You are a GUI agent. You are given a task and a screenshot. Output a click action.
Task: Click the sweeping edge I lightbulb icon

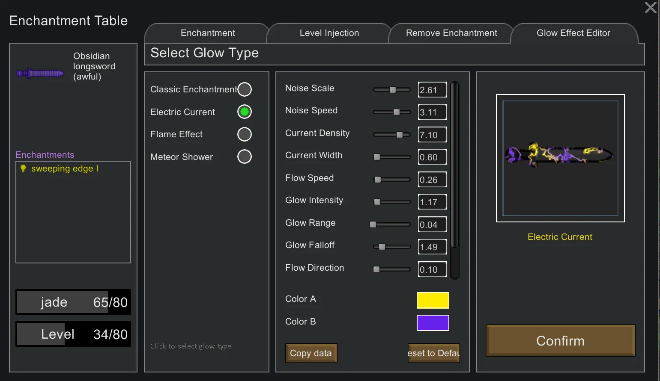(x=23, y=168)
